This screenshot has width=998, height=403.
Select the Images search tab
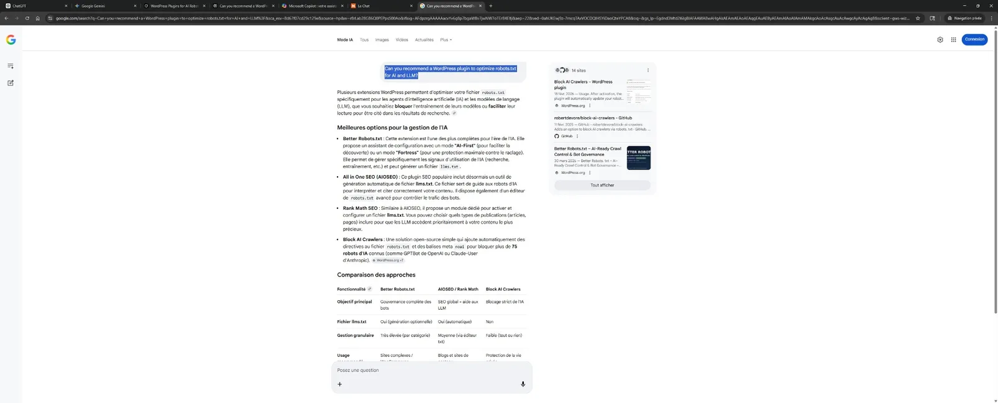382,40
